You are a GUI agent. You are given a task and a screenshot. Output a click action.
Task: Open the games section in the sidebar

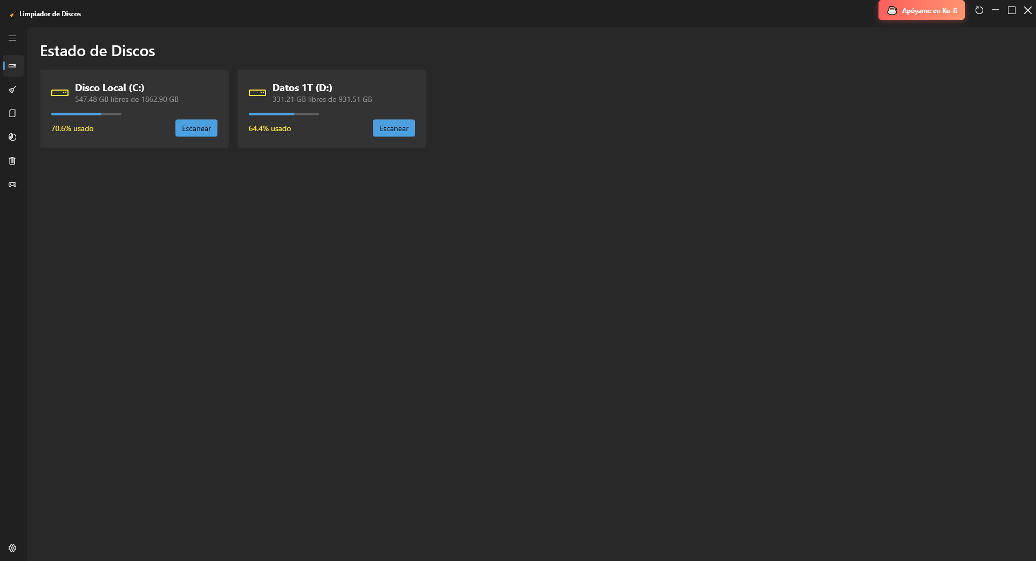pyautogui.click(x=12, y=184)
